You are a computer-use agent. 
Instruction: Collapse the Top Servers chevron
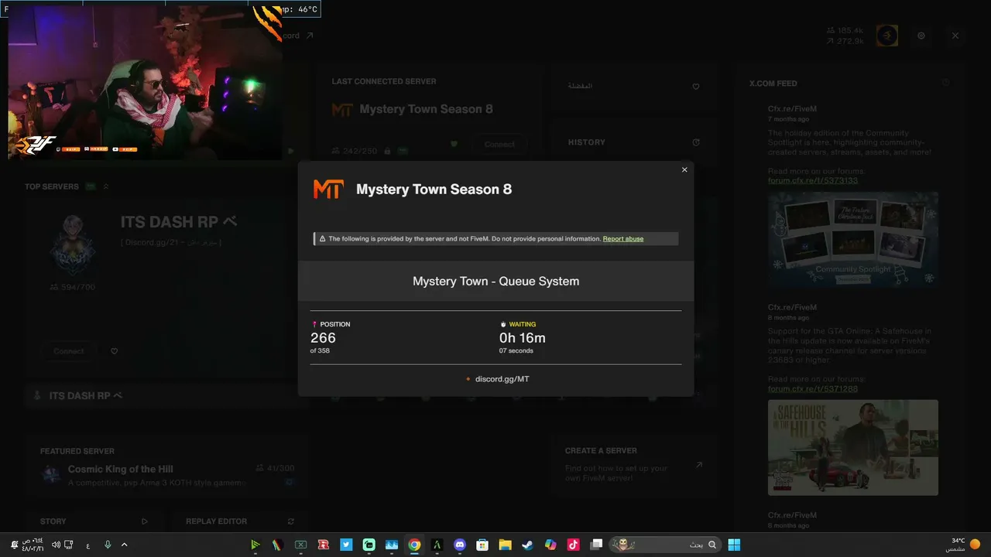106,186
